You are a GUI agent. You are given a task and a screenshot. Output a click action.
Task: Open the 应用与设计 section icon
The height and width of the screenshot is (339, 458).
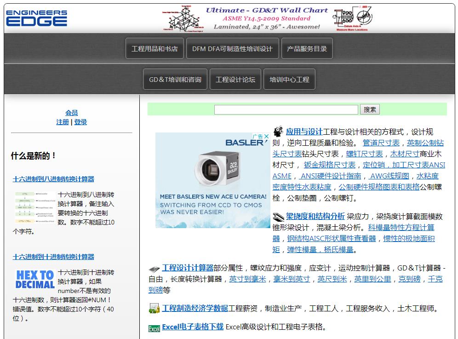click(278, 130)
